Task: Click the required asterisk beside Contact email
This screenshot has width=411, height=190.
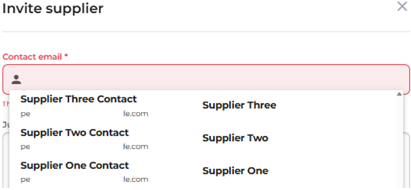Action: click(x=66, y=56)
